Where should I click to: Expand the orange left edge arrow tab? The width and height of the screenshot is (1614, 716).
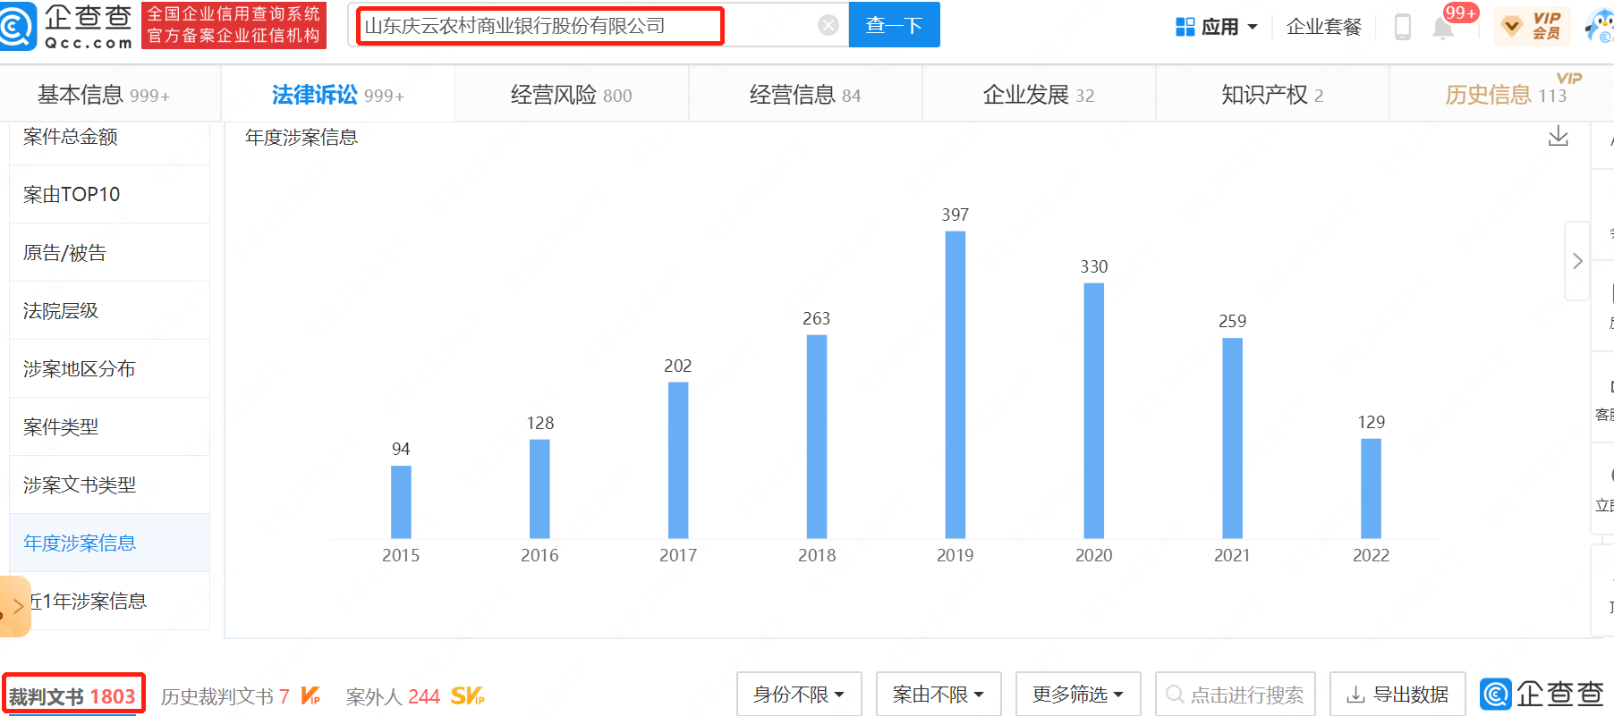tap(15, 606)
